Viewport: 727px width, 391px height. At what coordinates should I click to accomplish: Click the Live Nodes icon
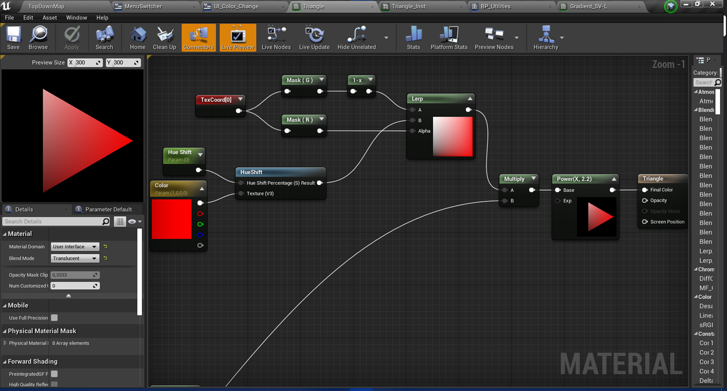pos(276,37)
